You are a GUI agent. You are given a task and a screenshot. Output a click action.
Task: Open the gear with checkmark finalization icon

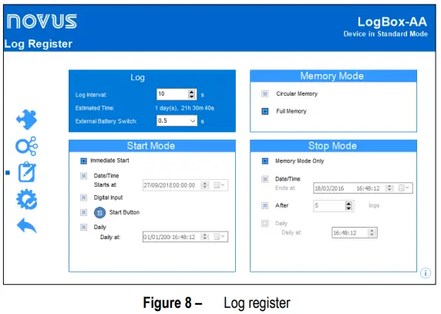pyautogui.click(x=27, y=199)
